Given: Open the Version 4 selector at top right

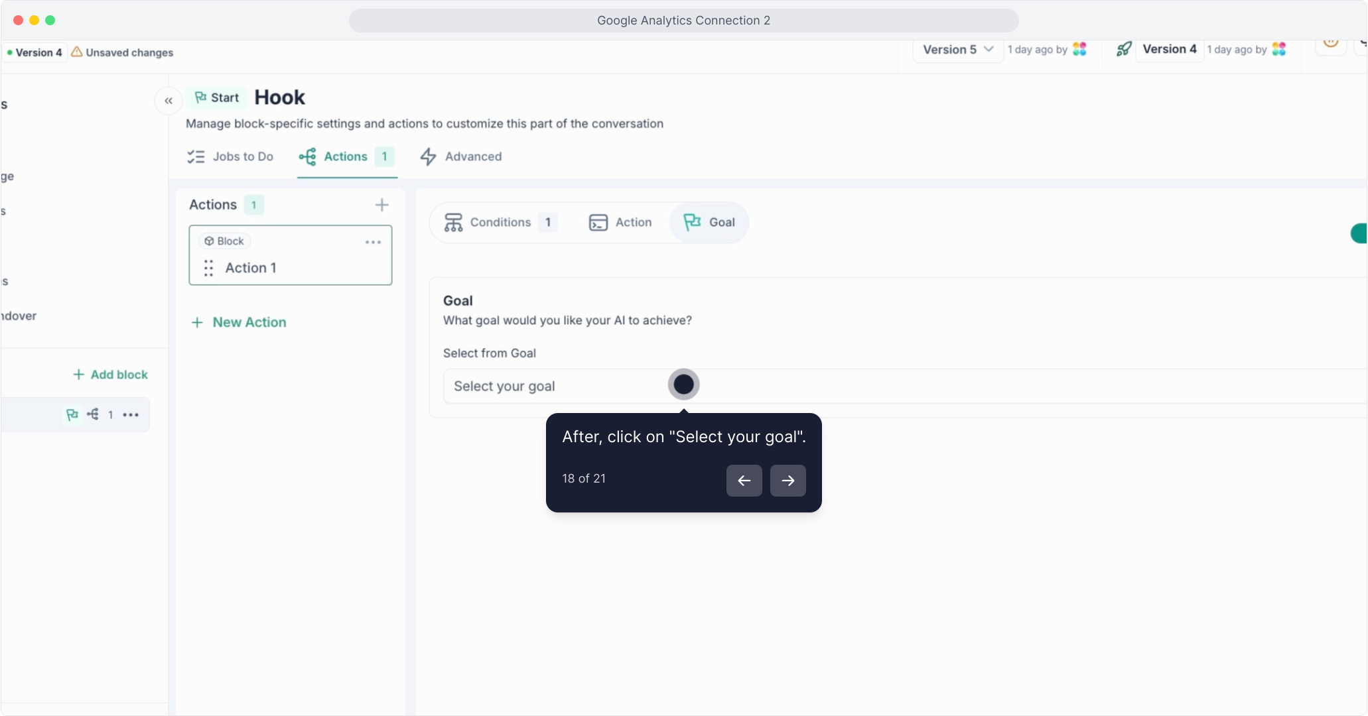Looking at the screenshot, I should click(1169, 49).
